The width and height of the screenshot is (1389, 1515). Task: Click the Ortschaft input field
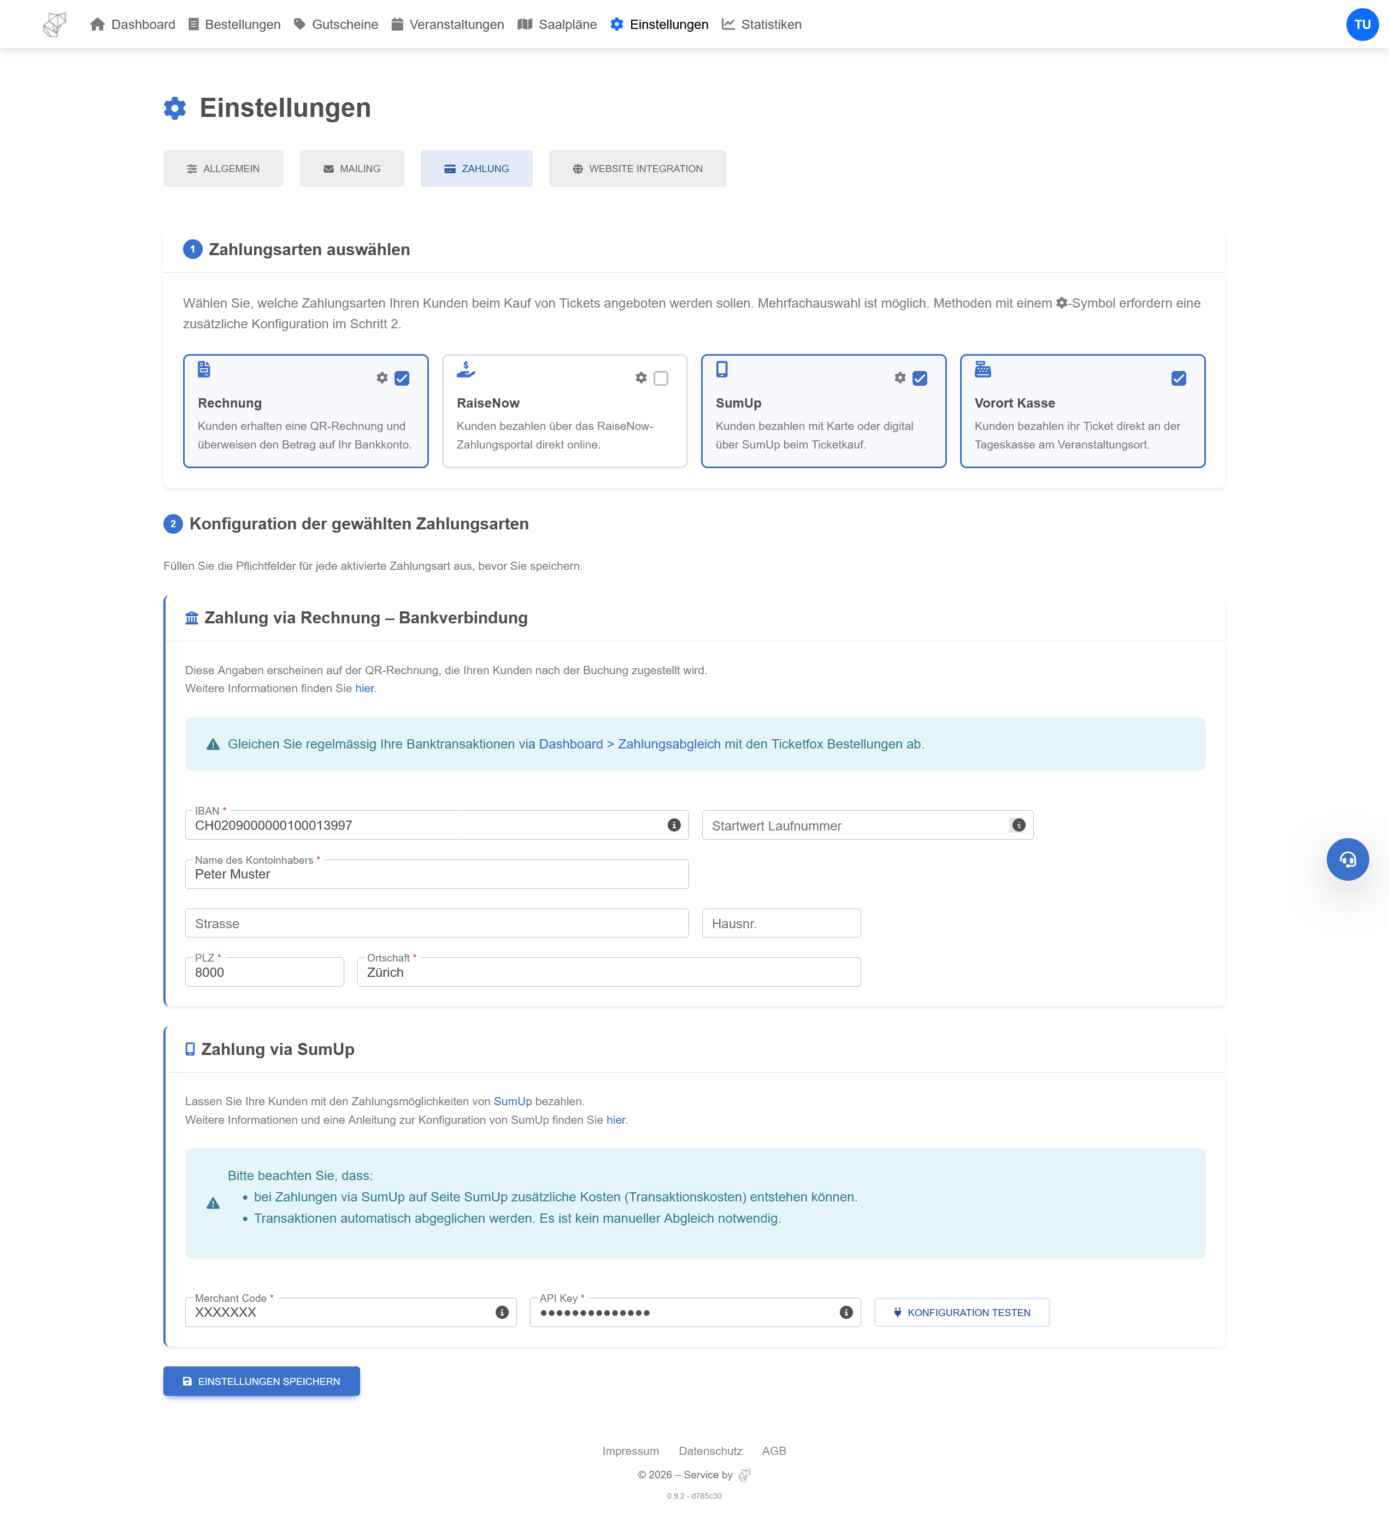[x=609, y=972]
